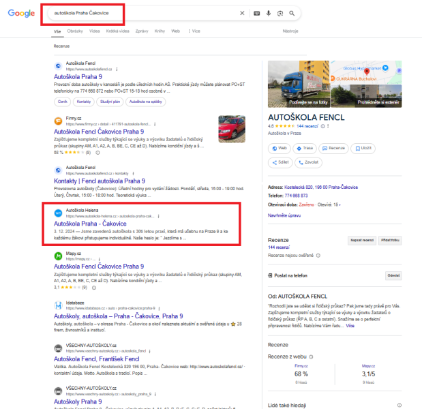The width and height of the screenshot is (422, 409).
Task: Switch to Knihy tab
Action: click(160, 31)
